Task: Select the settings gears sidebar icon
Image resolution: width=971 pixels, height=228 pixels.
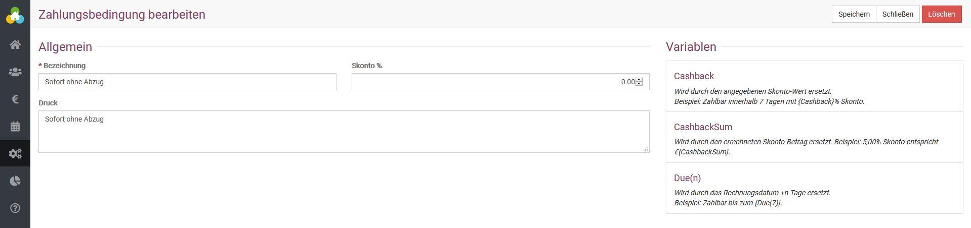Action: click(15, 153)
